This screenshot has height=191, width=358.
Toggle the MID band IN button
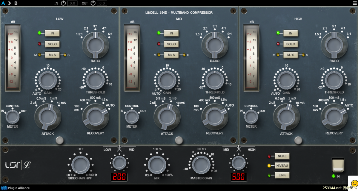tap(171, 33)
